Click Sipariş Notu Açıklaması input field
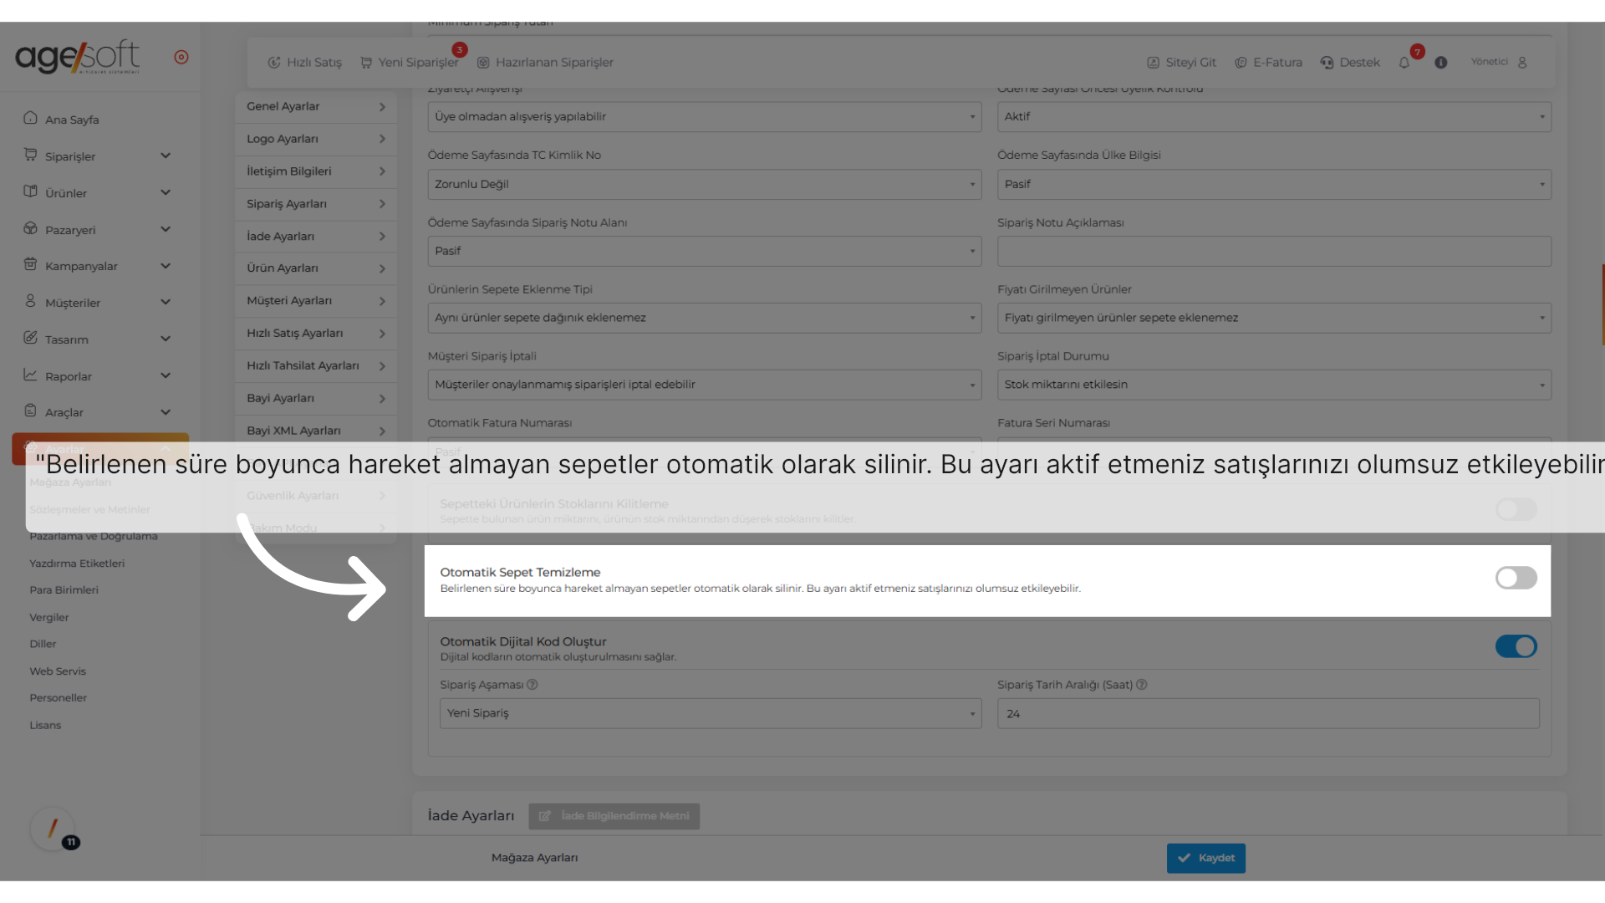 [1274, 251]
